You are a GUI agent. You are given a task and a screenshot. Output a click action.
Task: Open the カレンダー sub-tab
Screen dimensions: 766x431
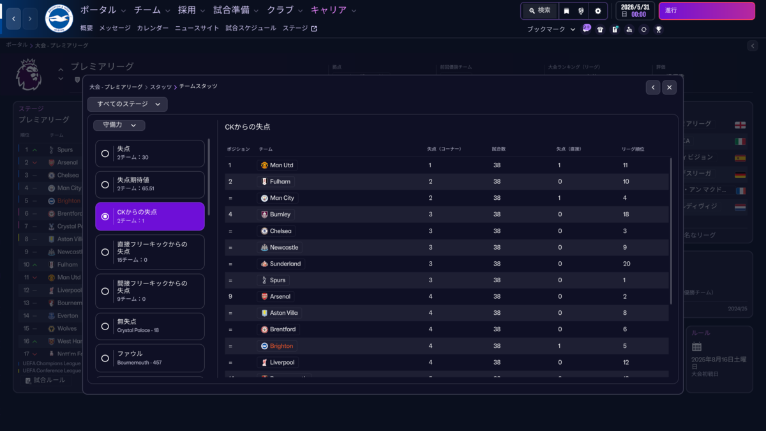153,28
